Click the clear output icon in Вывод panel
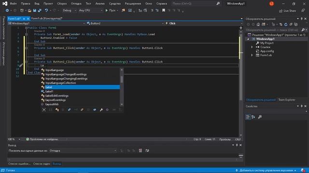309x173 pixels. click(x=140, y=150)
